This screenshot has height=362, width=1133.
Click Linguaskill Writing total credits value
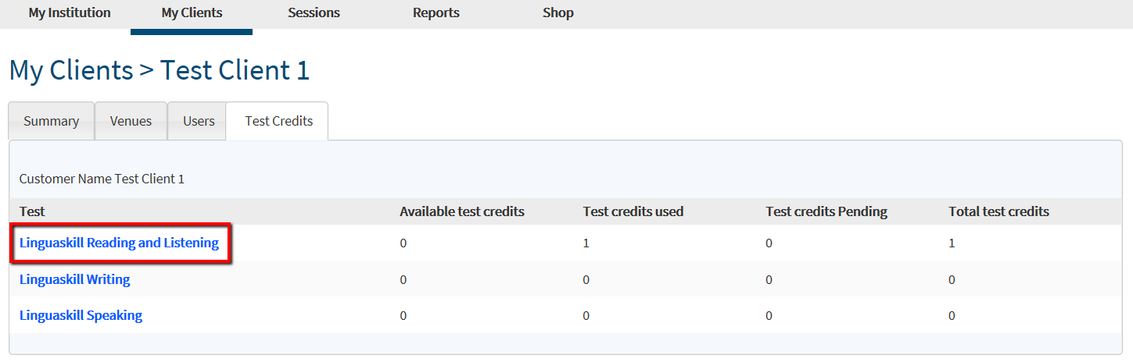coord(952,280)
